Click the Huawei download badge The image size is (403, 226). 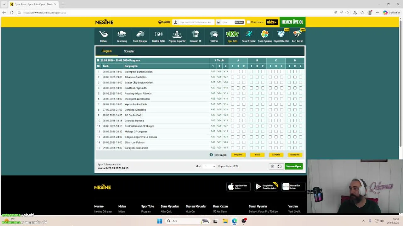[293, 186]
